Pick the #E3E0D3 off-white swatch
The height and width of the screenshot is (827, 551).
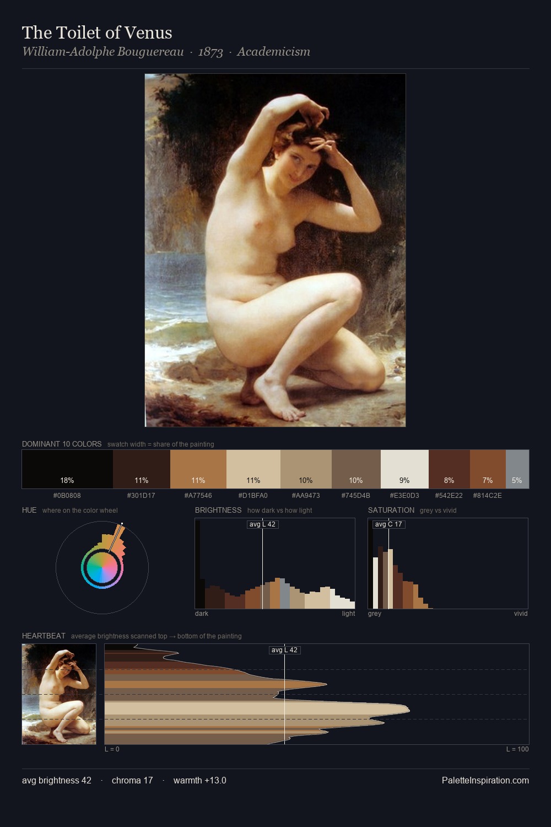(404, 469)
